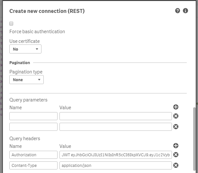198x173 pixels.
Task: Click the JWT token value field
Action: coord(116,155)
